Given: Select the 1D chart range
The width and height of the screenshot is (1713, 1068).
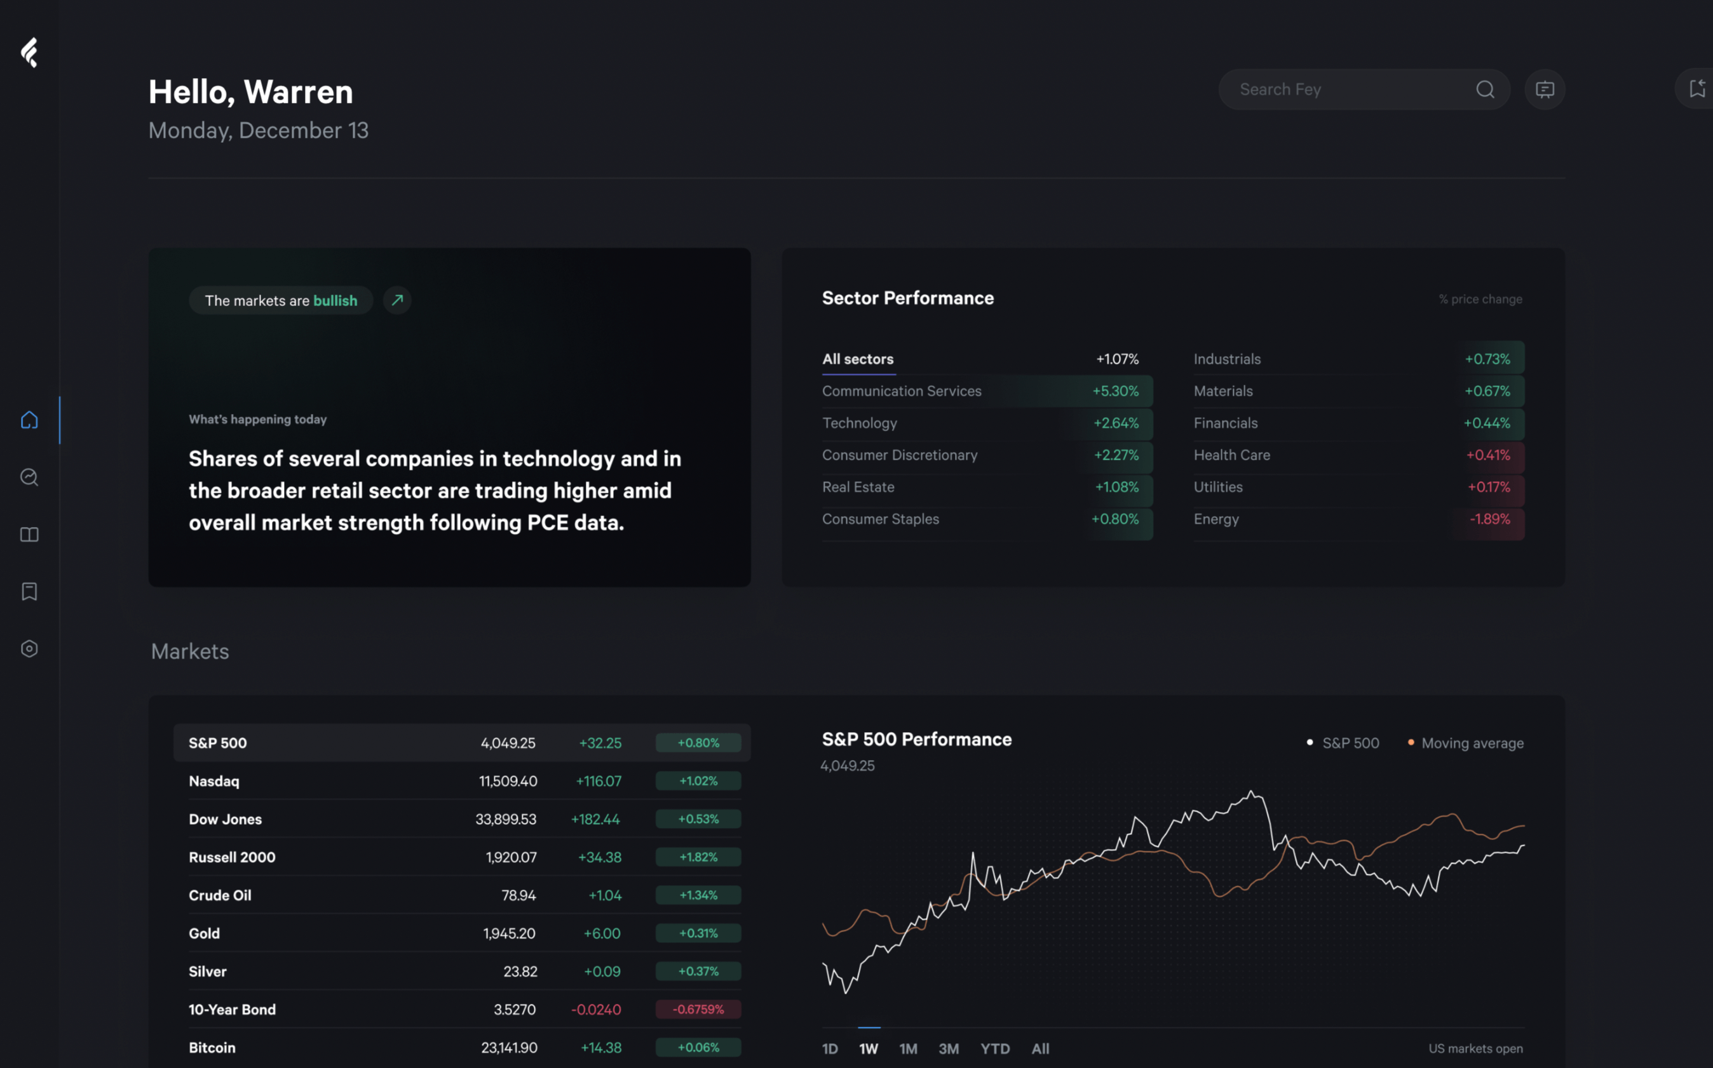Looking at the screenshot, I should pos(830,1049).
